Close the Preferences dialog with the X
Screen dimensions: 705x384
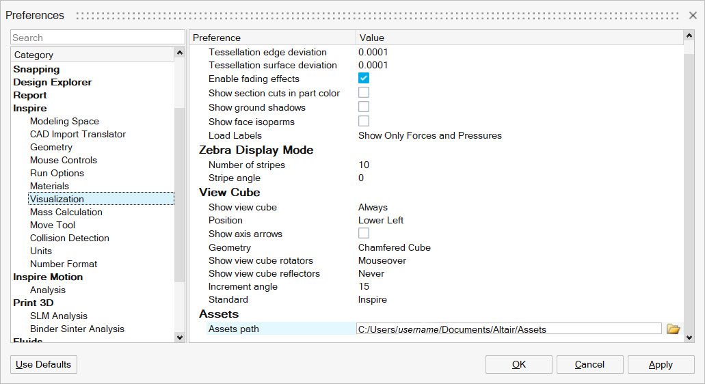click(x=693, y=15)
